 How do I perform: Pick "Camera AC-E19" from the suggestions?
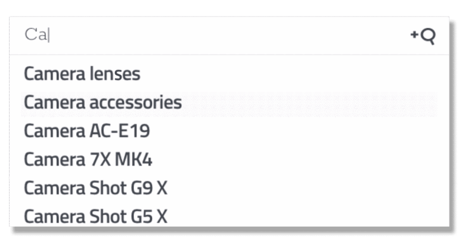[229, 131]
